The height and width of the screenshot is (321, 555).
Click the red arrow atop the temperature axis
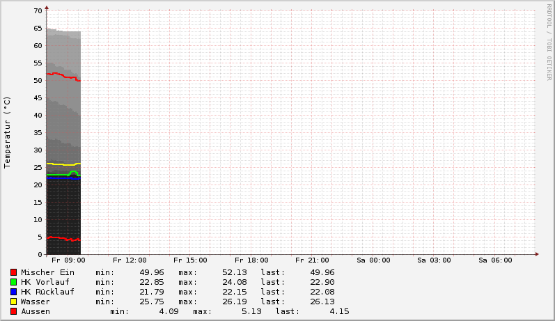(x=47, y=8)
